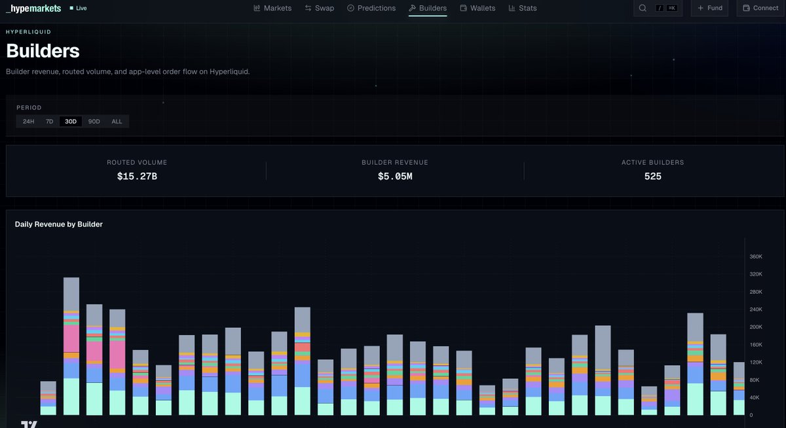
Task: Click the 80K axis label
Action: click(755, 380)
